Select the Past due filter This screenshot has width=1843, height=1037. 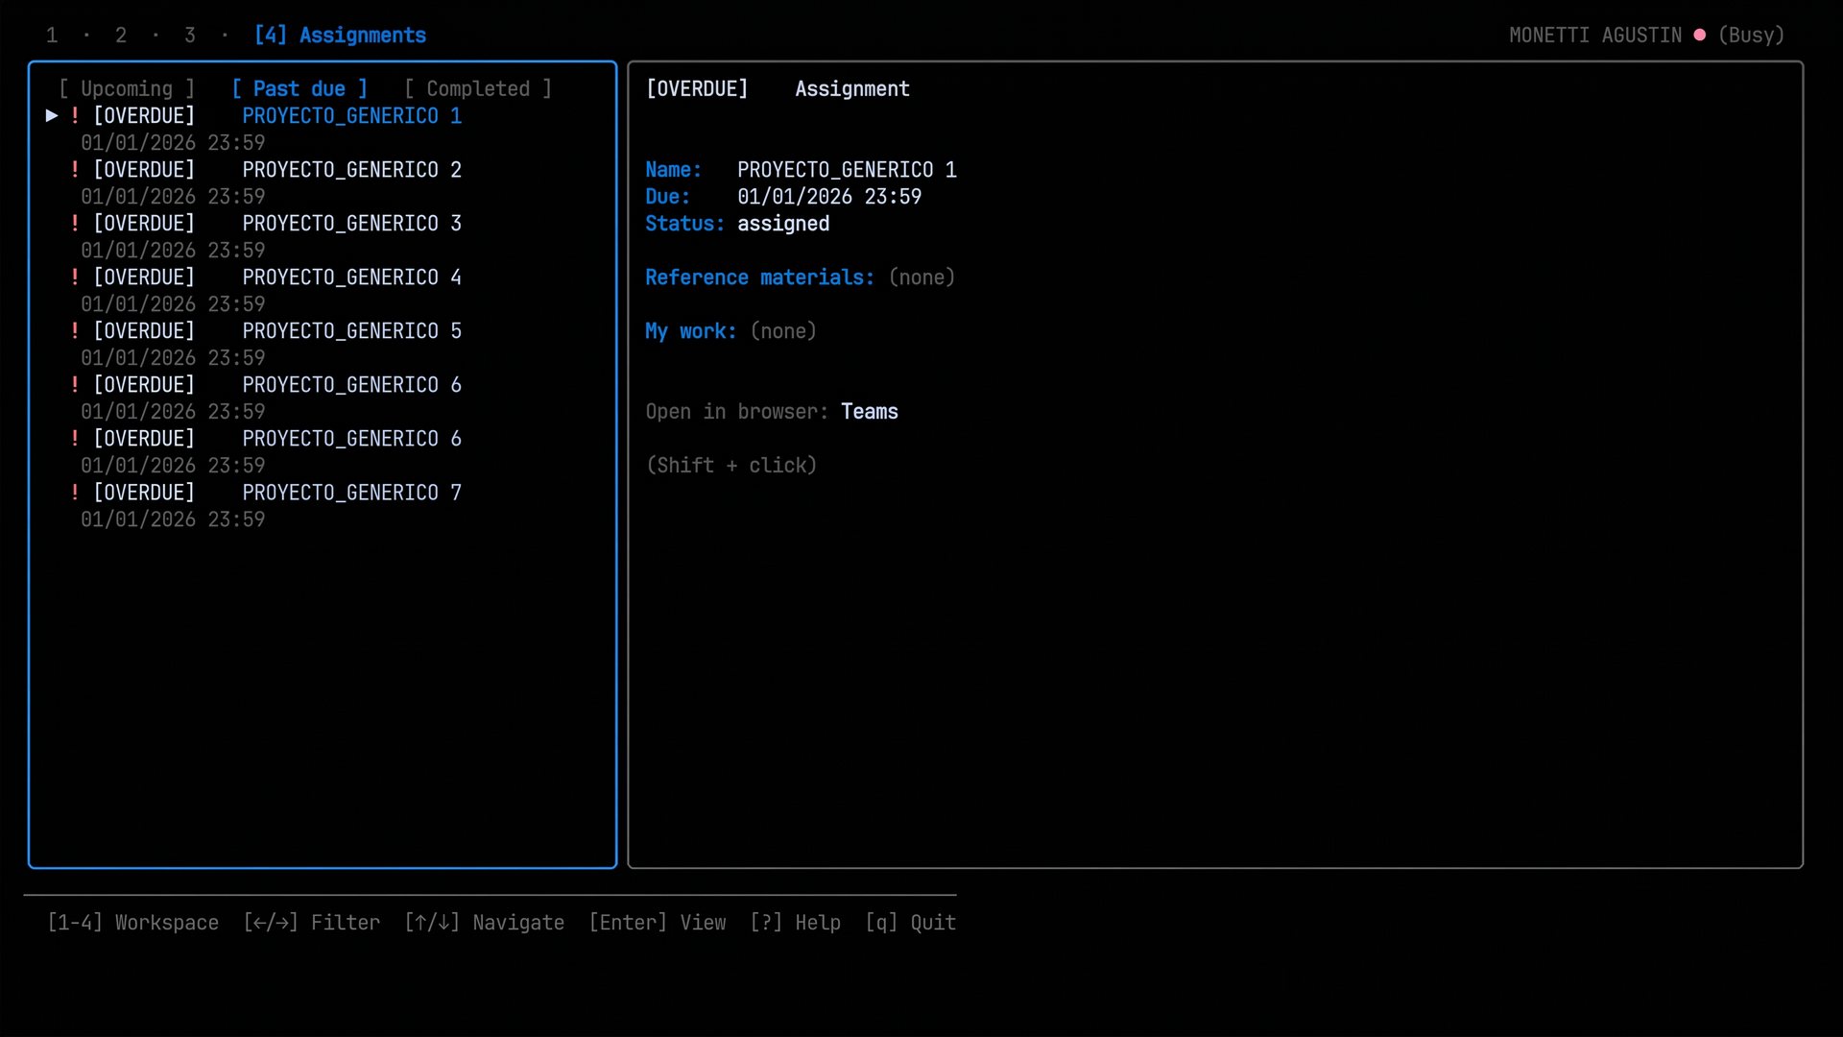click(299, 88)
